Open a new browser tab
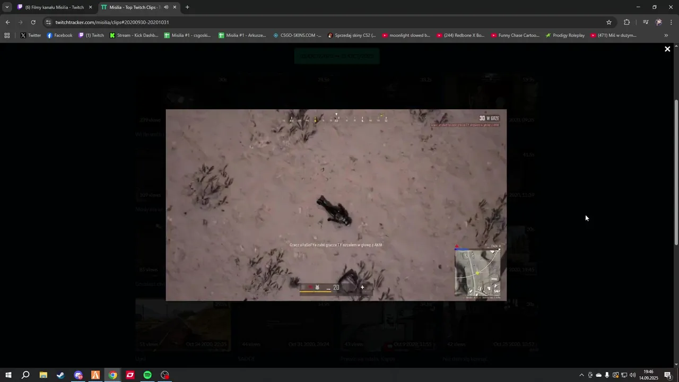679x382 pixels. click(x=187, y=7)
